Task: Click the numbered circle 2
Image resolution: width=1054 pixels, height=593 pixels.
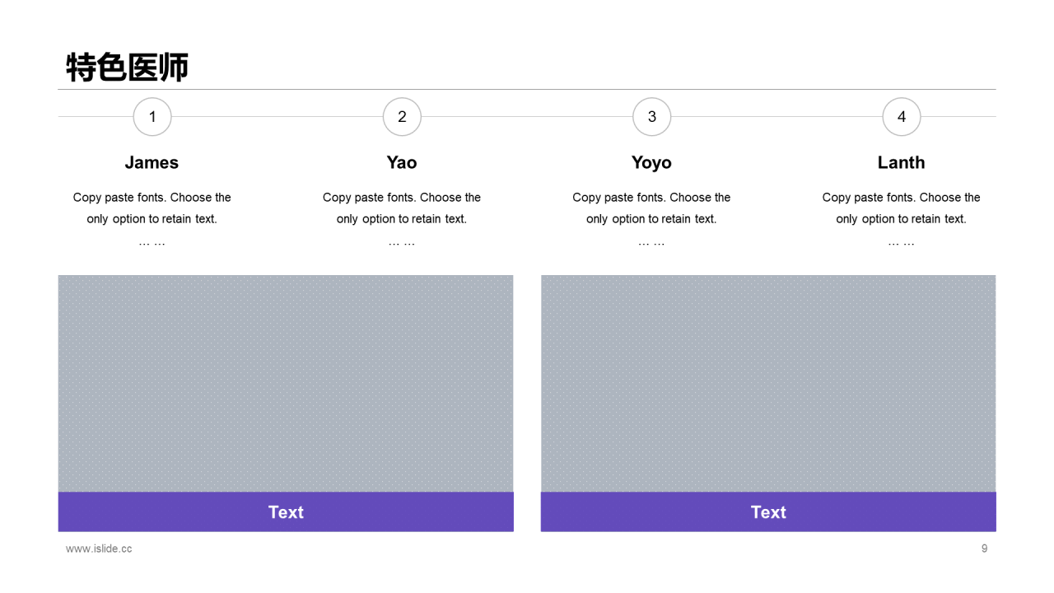Action: tap(402, 117)
